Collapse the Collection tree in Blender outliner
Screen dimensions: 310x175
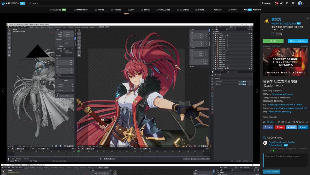click(x=214, y=34)
